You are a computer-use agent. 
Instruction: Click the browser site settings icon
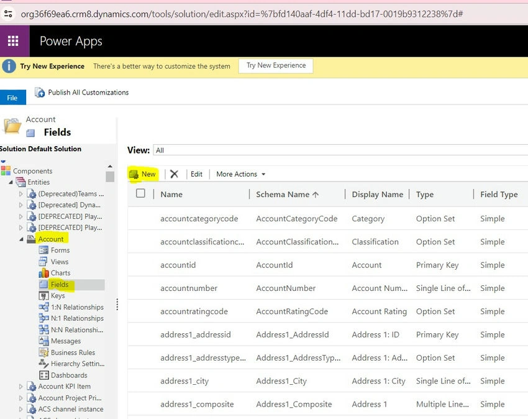[x=8, y=14]
